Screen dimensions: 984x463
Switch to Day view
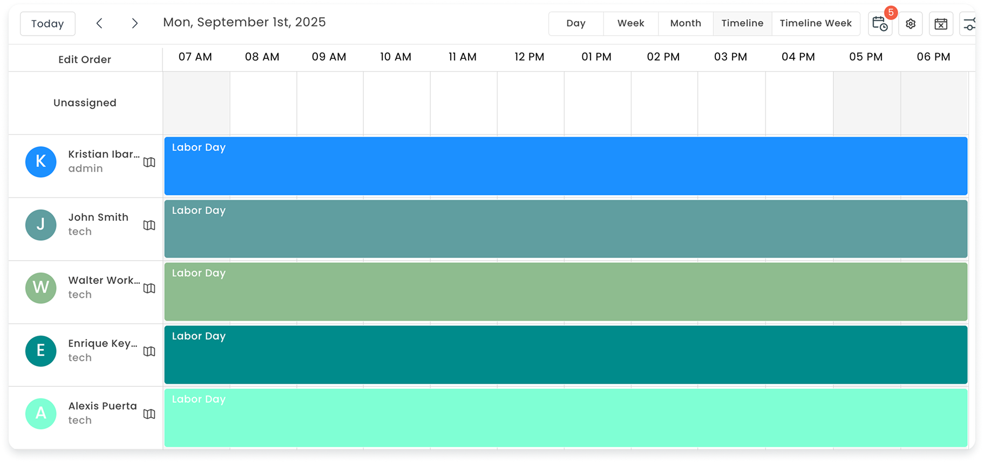pos(575,23)
